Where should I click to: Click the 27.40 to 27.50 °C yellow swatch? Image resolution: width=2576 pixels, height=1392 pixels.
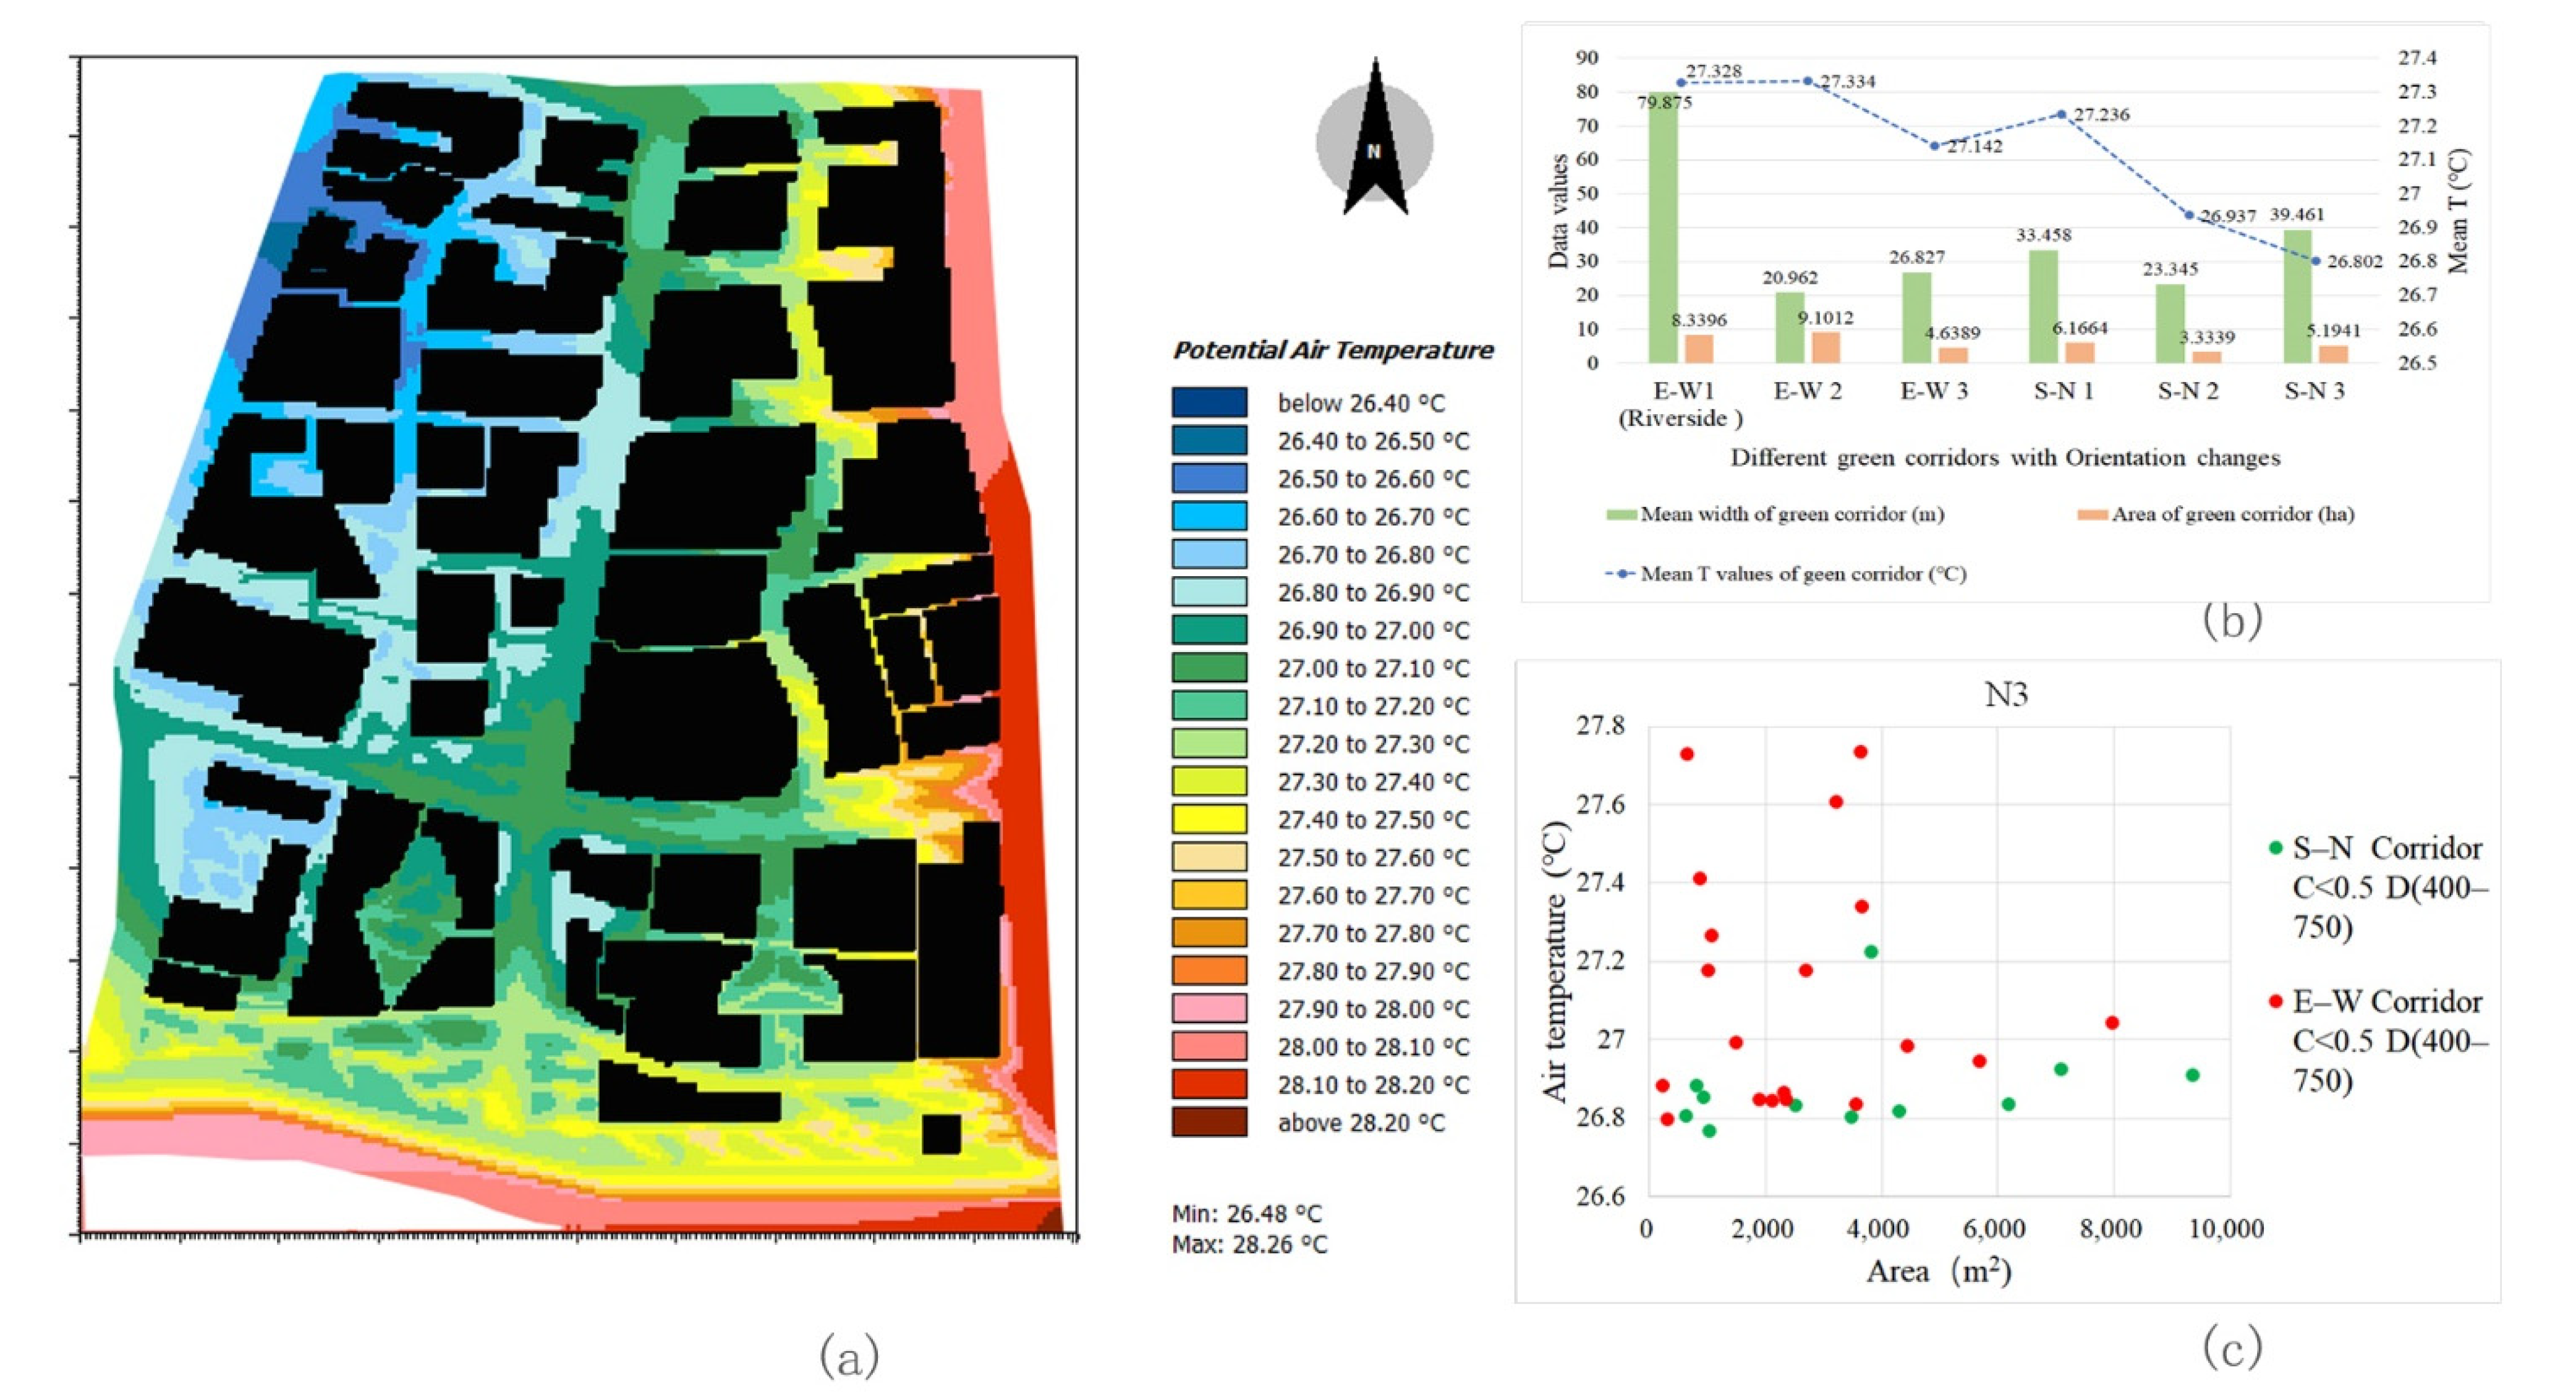(x=1209, y=820)
